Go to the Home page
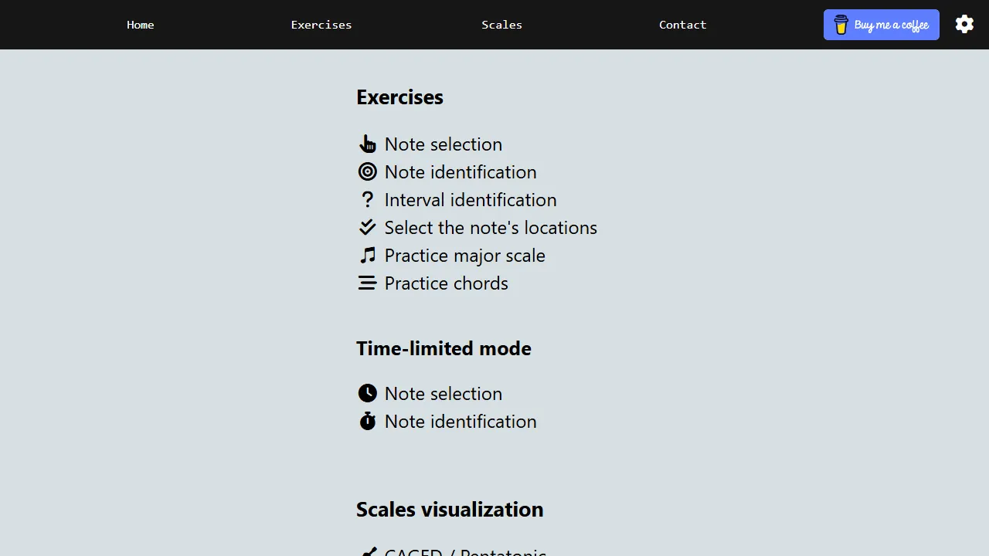 (x=140, y=24)
